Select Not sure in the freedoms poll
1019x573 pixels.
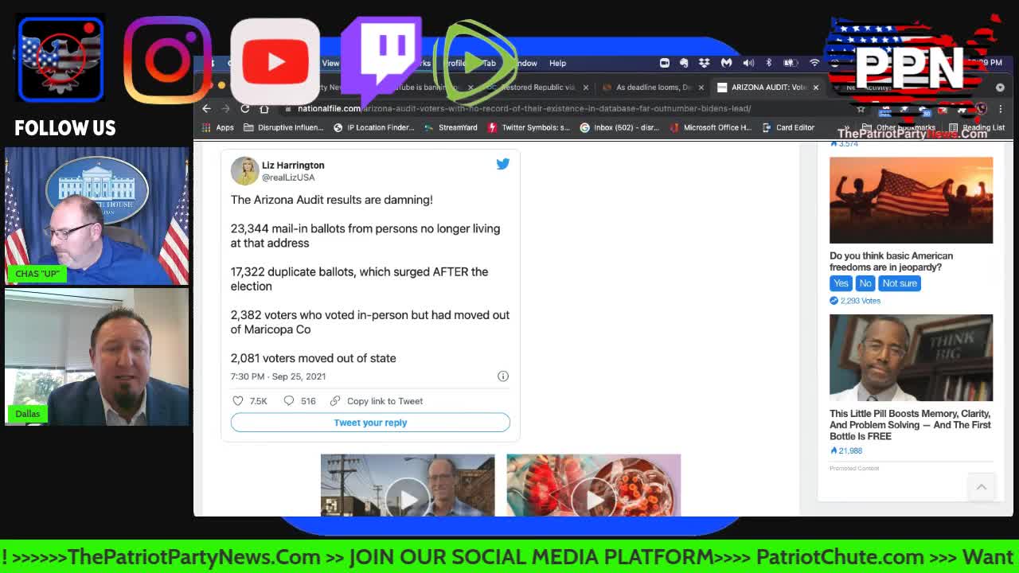[x=900, y=283]
